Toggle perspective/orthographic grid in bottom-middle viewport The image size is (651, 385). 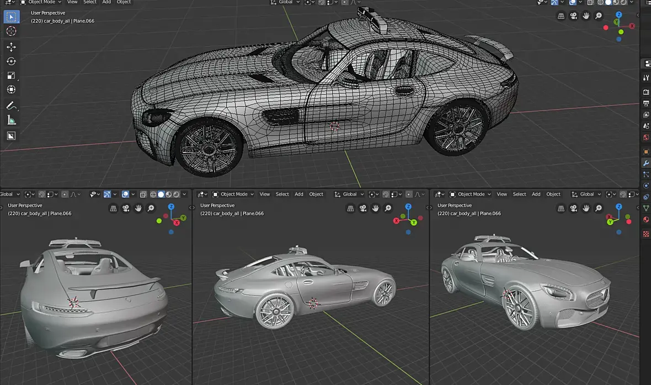pyautogui.click(x=350, y=208)
